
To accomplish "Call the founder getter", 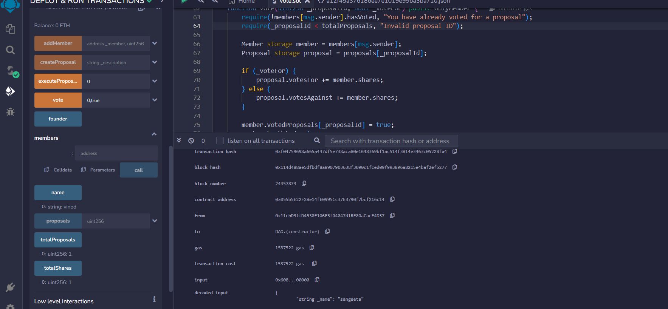I will 58,119.
